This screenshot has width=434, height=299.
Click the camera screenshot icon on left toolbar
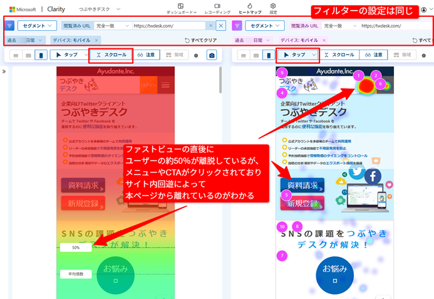click(212, 55)
